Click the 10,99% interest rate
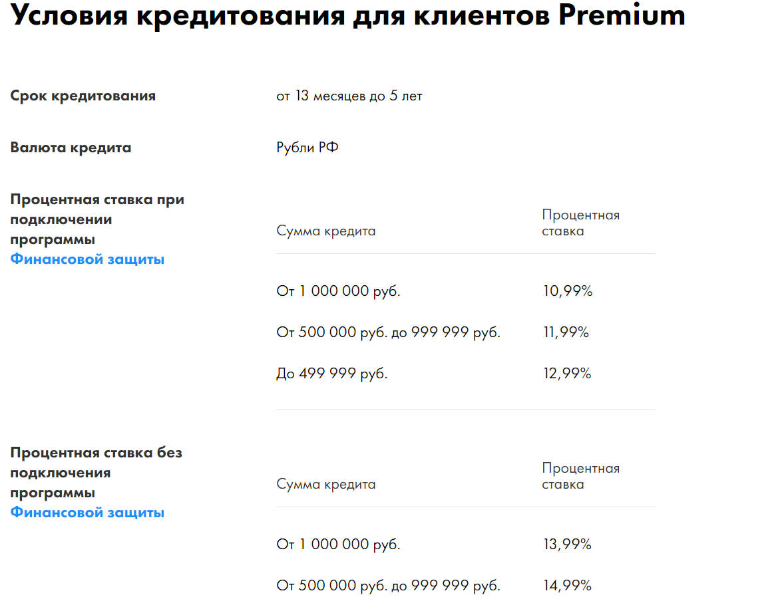Viewport: 780px width, 601px height. click(x=568, y=291)
